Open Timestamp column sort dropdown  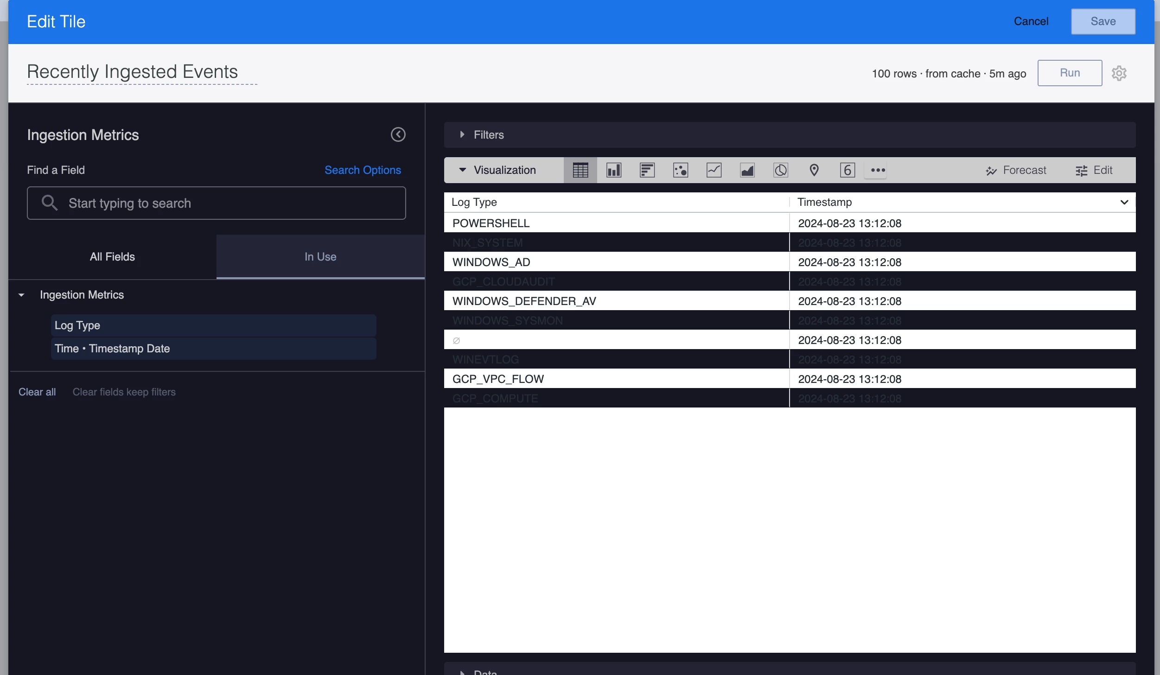tap(1124, 202)
